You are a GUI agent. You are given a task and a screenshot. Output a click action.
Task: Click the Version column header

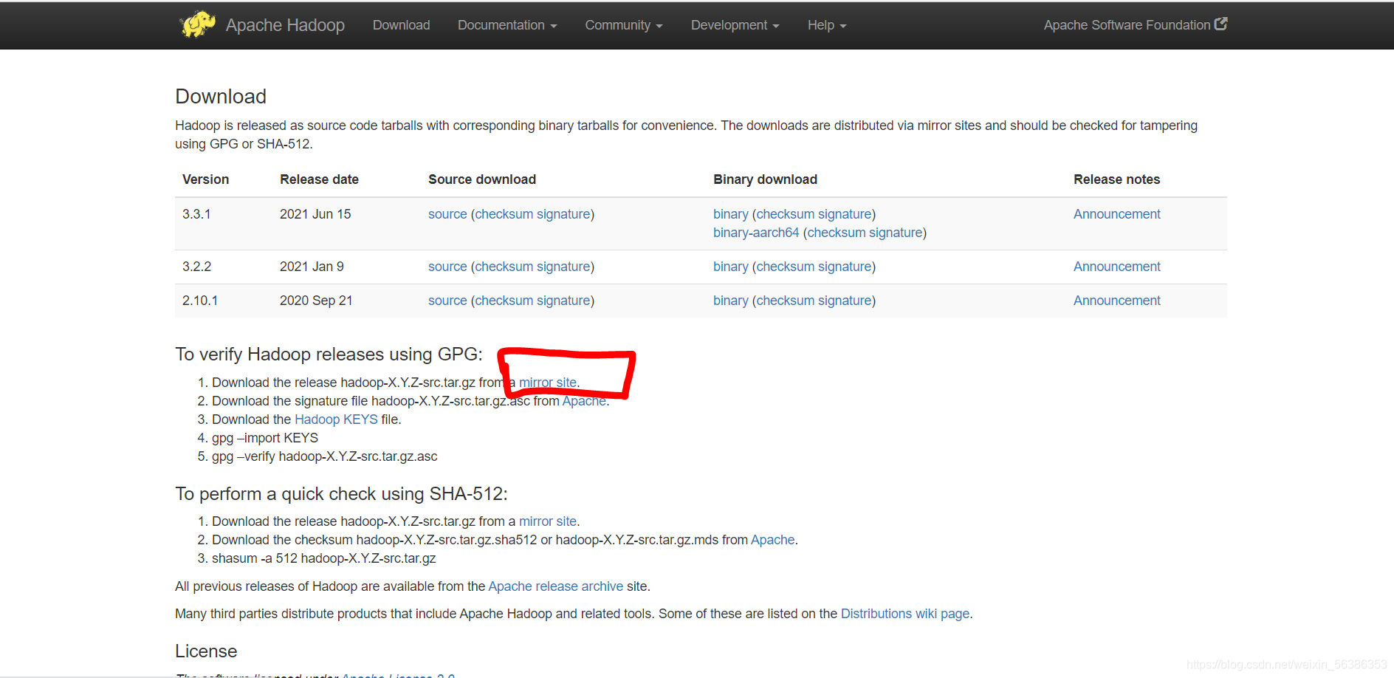[205, 179]
